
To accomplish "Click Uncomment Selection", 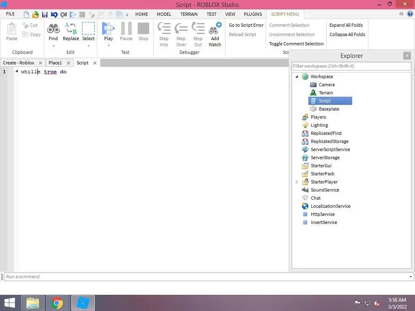I will (x=292, y=34).
